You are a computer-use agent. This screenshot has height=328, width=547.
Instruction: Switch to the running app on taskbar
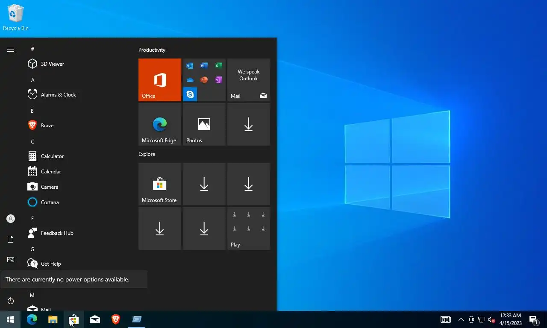tap(137, 319)
